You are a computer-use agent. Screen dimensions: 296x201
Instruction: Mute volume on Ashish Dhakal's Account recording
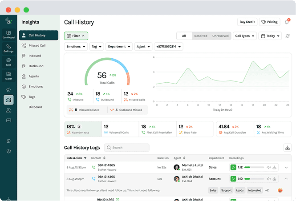point(268,179)
